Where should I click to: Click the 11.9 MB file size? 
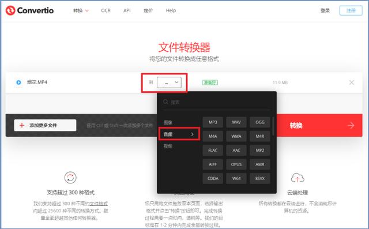[x=280, y=82]
